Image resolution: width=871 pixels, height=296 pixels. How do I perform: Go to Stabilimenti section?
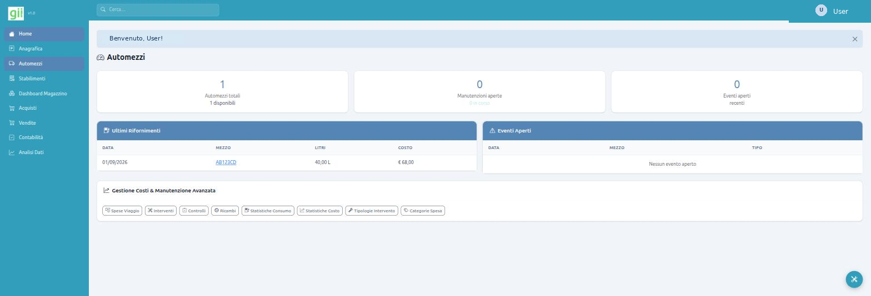tap(44, 79)
